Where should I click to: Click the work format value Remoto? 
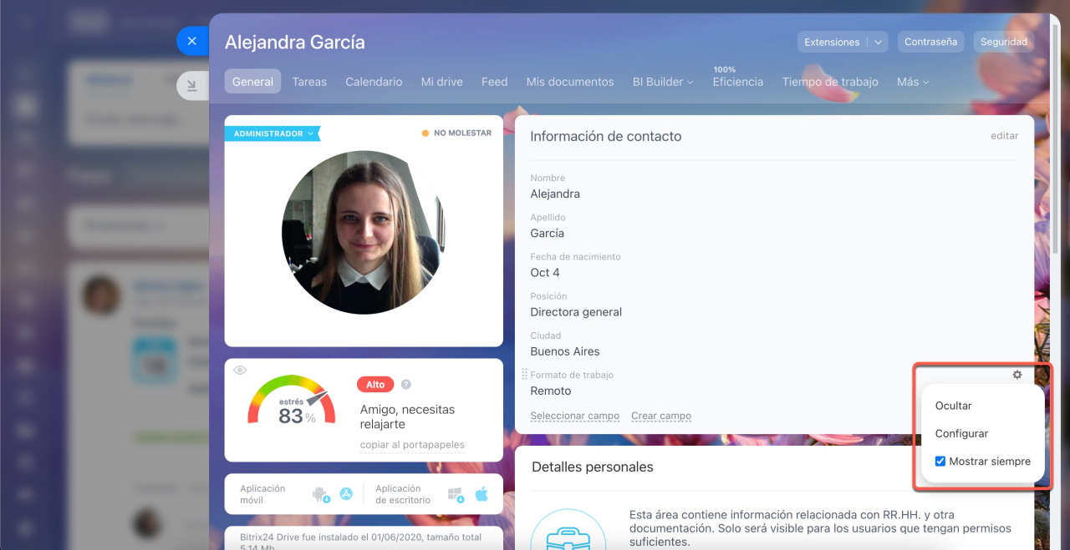[x=551, y=391]
